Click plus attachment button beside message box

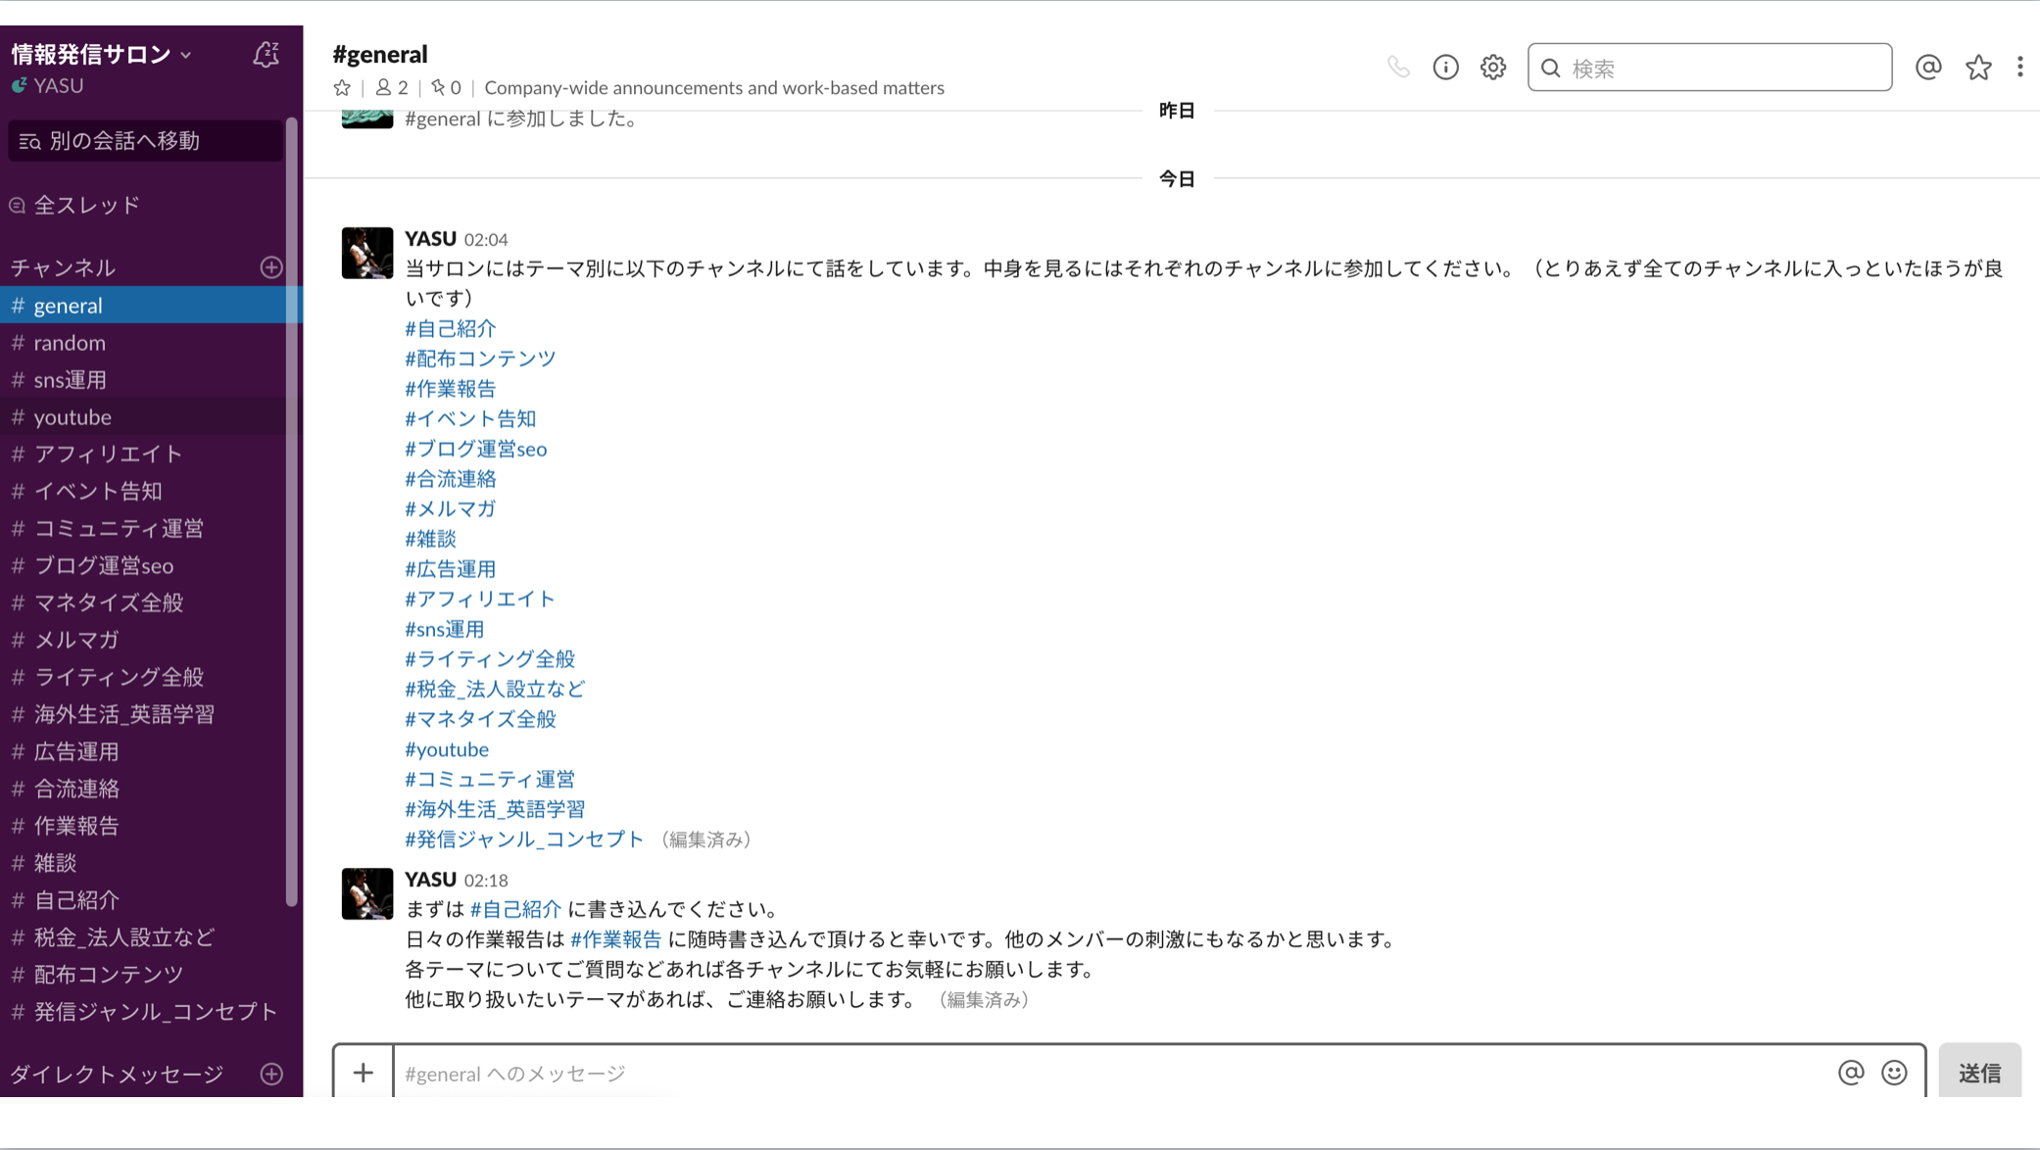coord(363,1073)
